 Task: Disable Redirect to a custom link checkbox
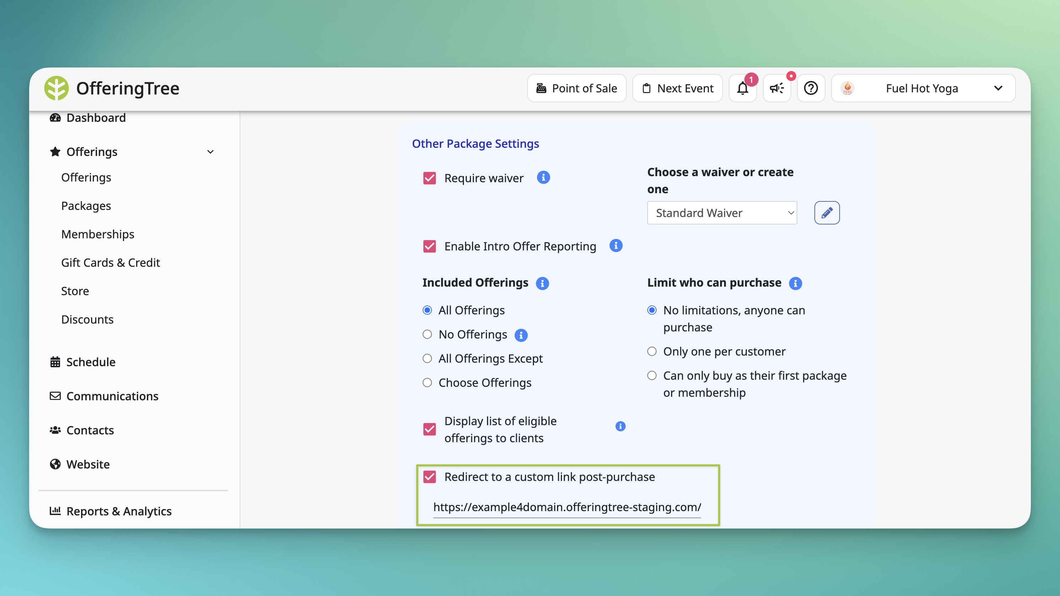(429, 477)
